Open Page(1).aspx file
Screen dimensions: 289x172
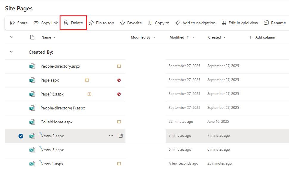point(52,94)
